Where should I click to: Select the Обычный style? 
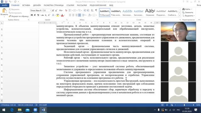[105, 13]
